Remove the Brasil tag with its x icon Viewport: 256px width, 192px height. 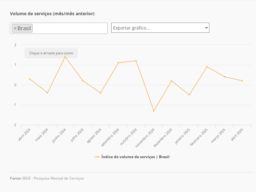(x=15, y=28)
